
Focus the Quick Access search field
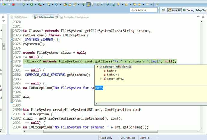pyautogui.click(x=144, y=10)
